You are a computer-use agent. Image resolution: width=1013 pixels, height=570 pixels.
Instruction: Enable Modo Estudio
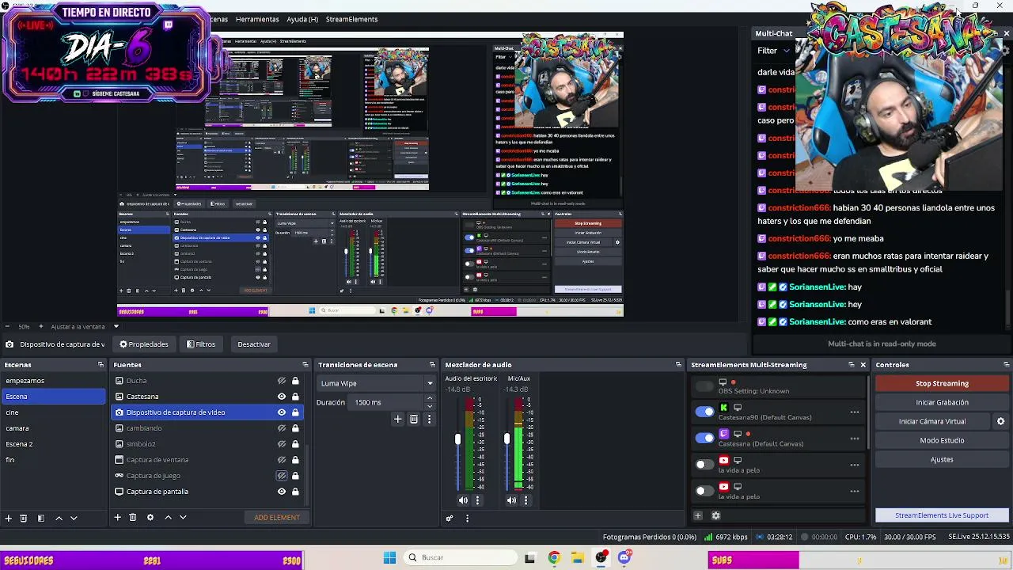[x=942, y=440]
